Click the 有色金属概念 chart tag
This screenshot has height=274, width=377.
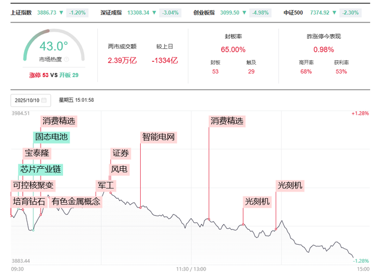(x=76, y=202)
